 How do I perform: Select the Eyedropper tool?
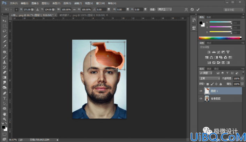[5, 47]
